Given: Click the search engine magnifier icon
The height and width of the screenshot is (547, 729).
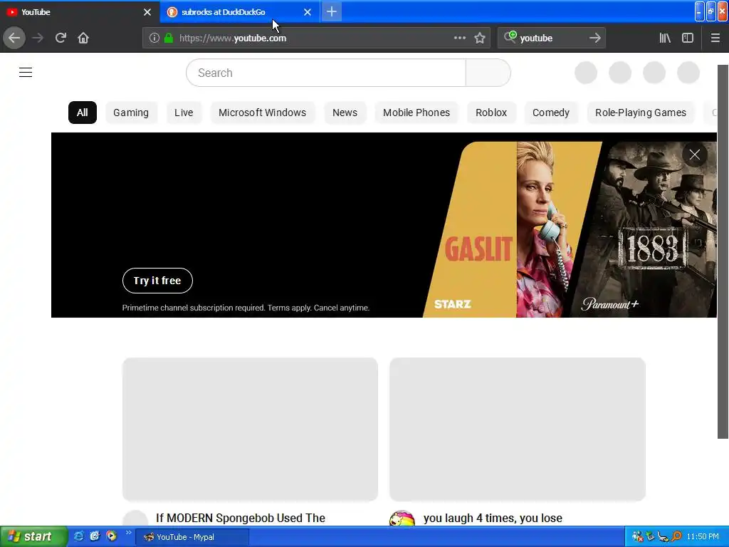Looking at the screenshot, I should coord(510,37).
